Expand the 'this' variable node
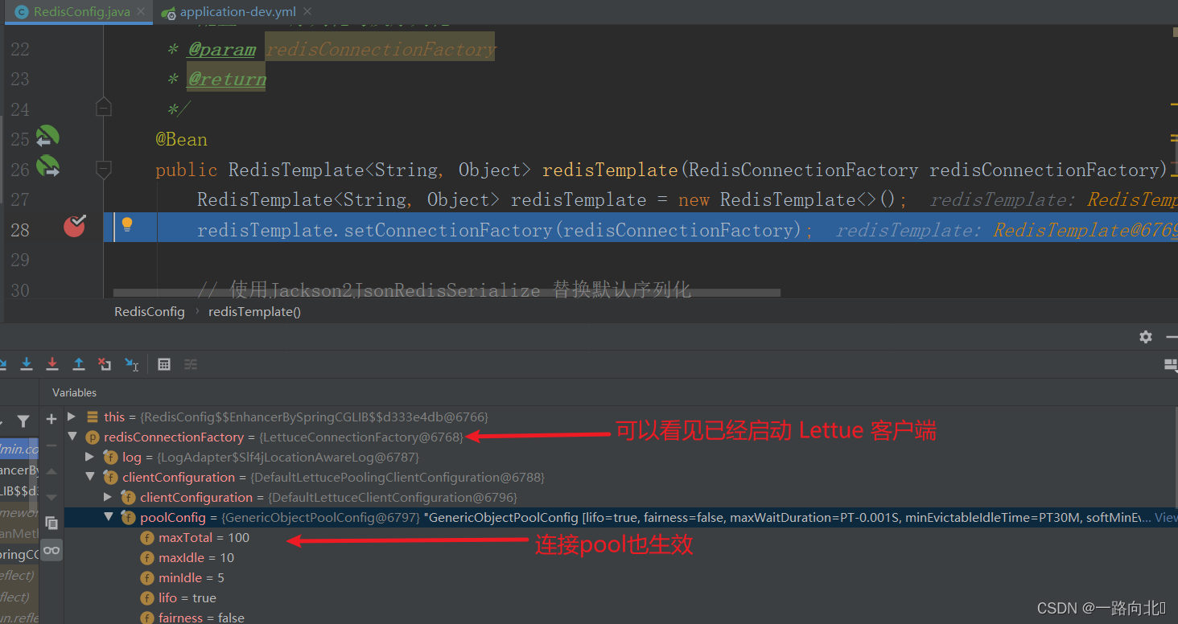 point(72,417)
